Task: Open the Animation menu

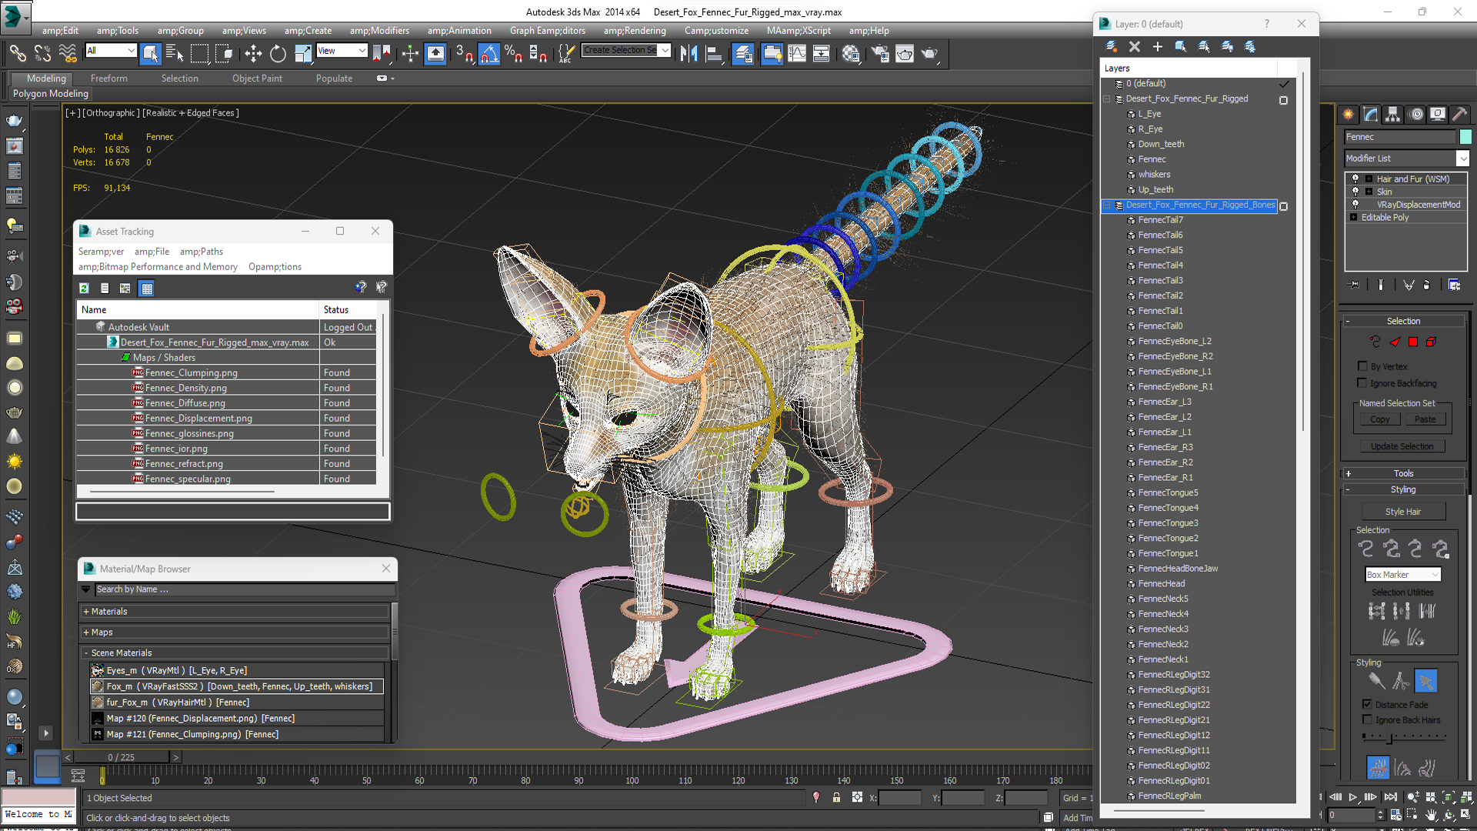Action: [x=459, y=31]
